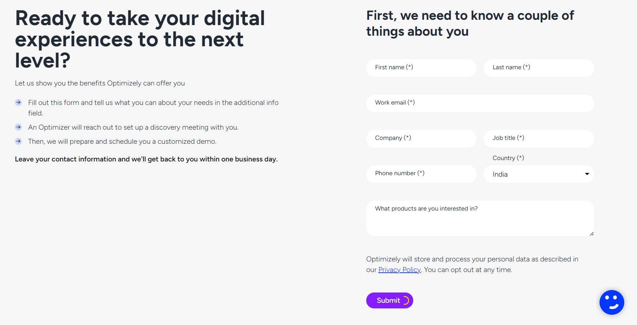Focus the Last name input field
This screenshot has height=325, width=637.
click(538, 68)
